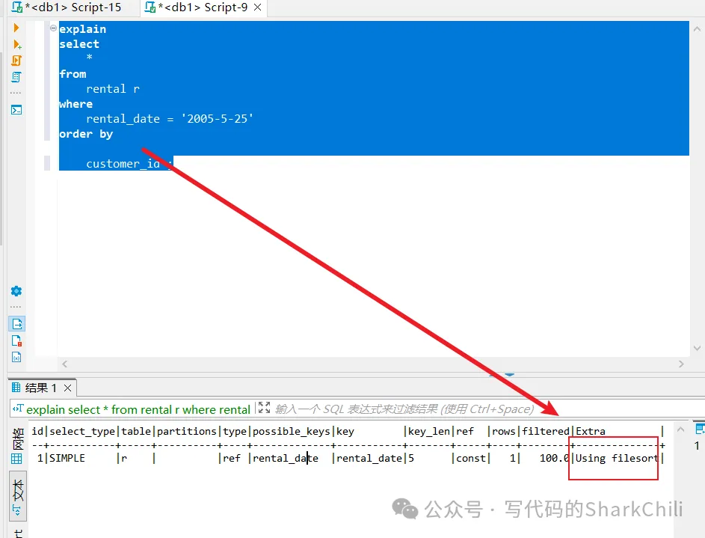This screenshot has height=538, width=705.
Task: Click the 'Using filesort' Extra value
Action: 617,458
